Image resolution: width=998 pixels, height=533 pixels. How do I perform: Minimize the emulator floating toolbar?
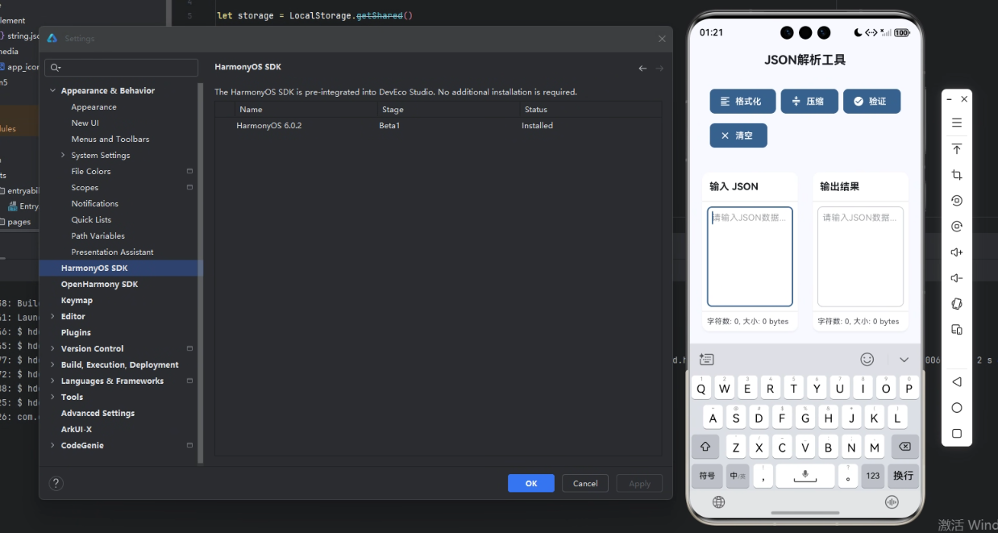click(x=950, y=98)
